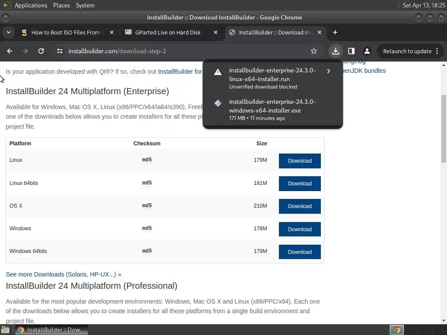
Task: Open the Chrome three-dot menu
Action: coord(437,51)
